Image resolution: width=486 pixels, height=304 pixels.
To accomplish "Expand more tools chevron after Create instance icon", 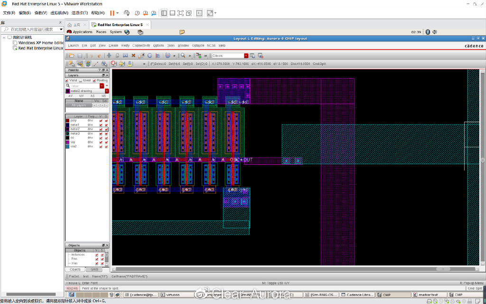I will point(206,56).
